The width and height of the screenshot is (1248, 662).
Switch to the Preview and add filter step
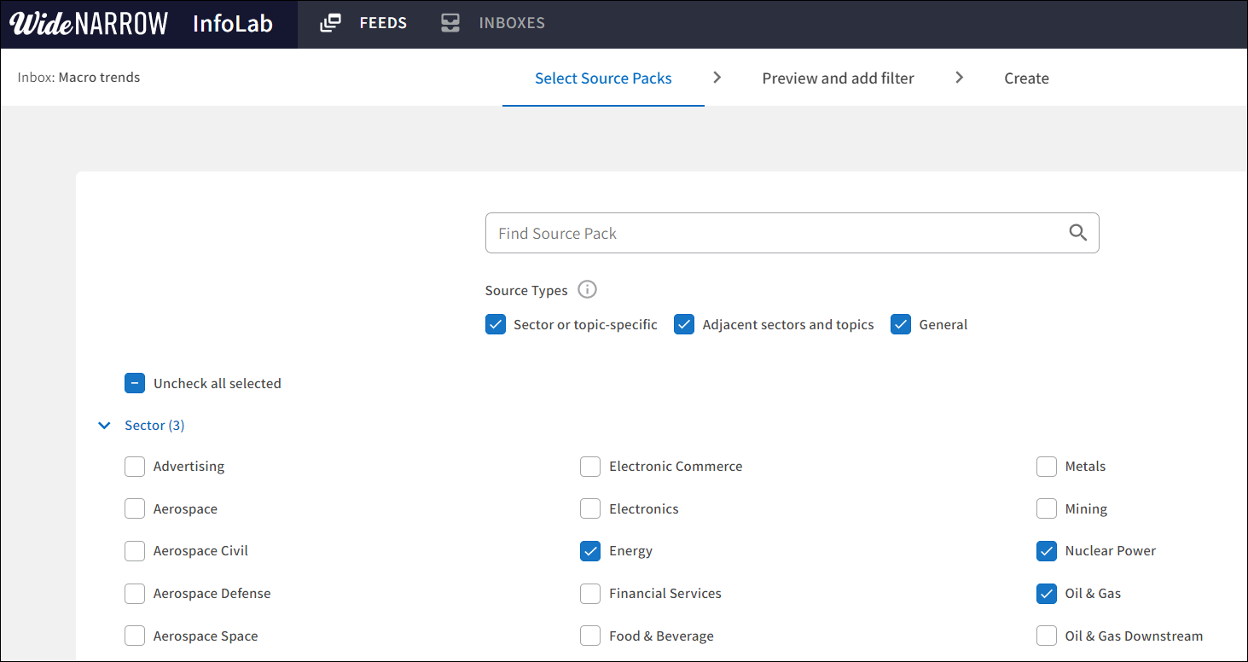pyautogui.click(x=838, y=78)
